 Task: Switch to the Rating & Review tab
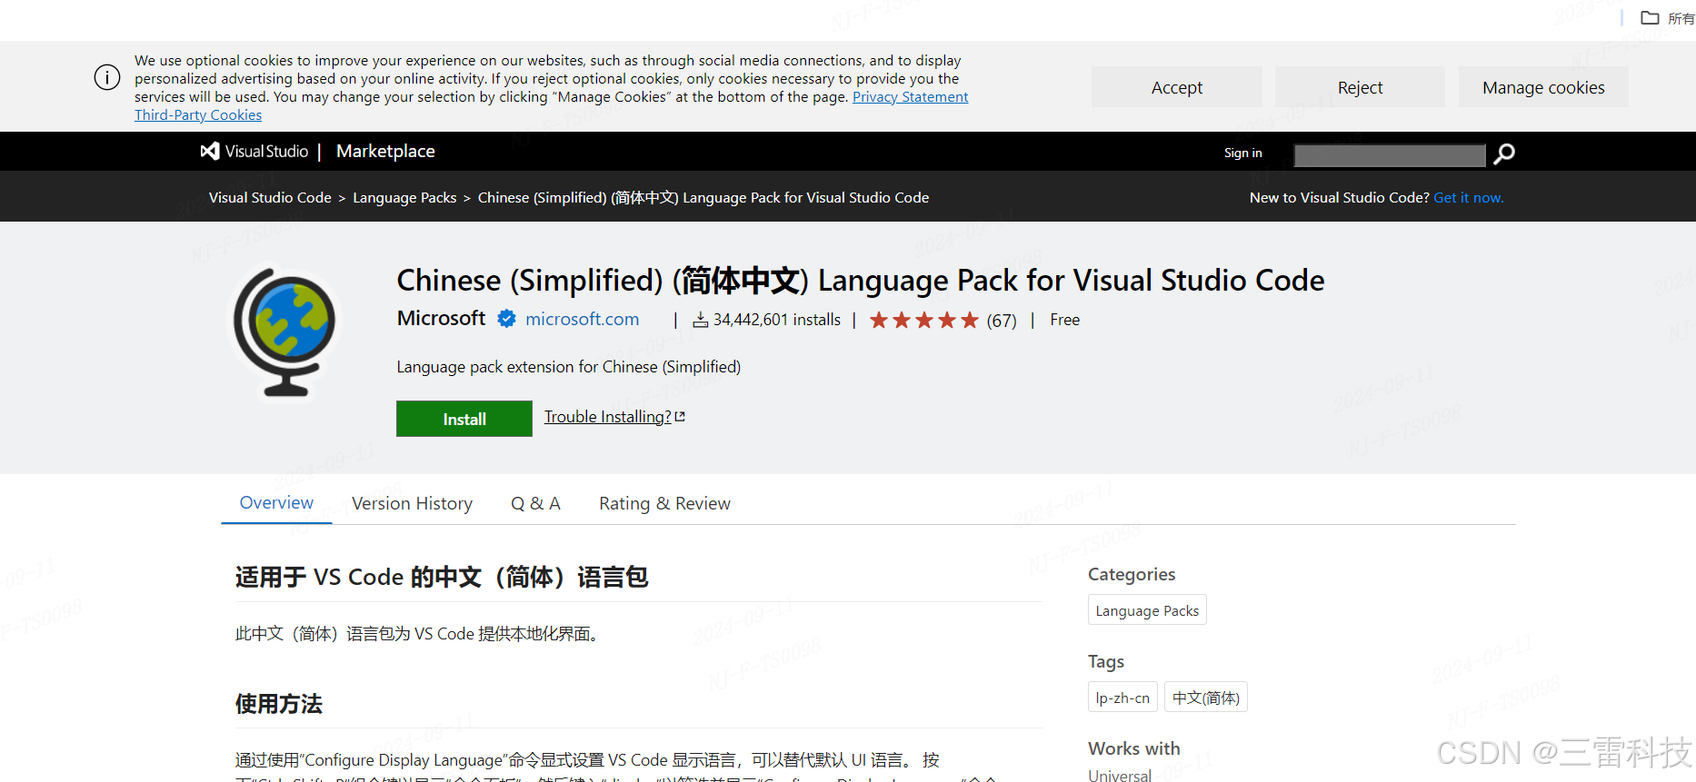[664, 503]
